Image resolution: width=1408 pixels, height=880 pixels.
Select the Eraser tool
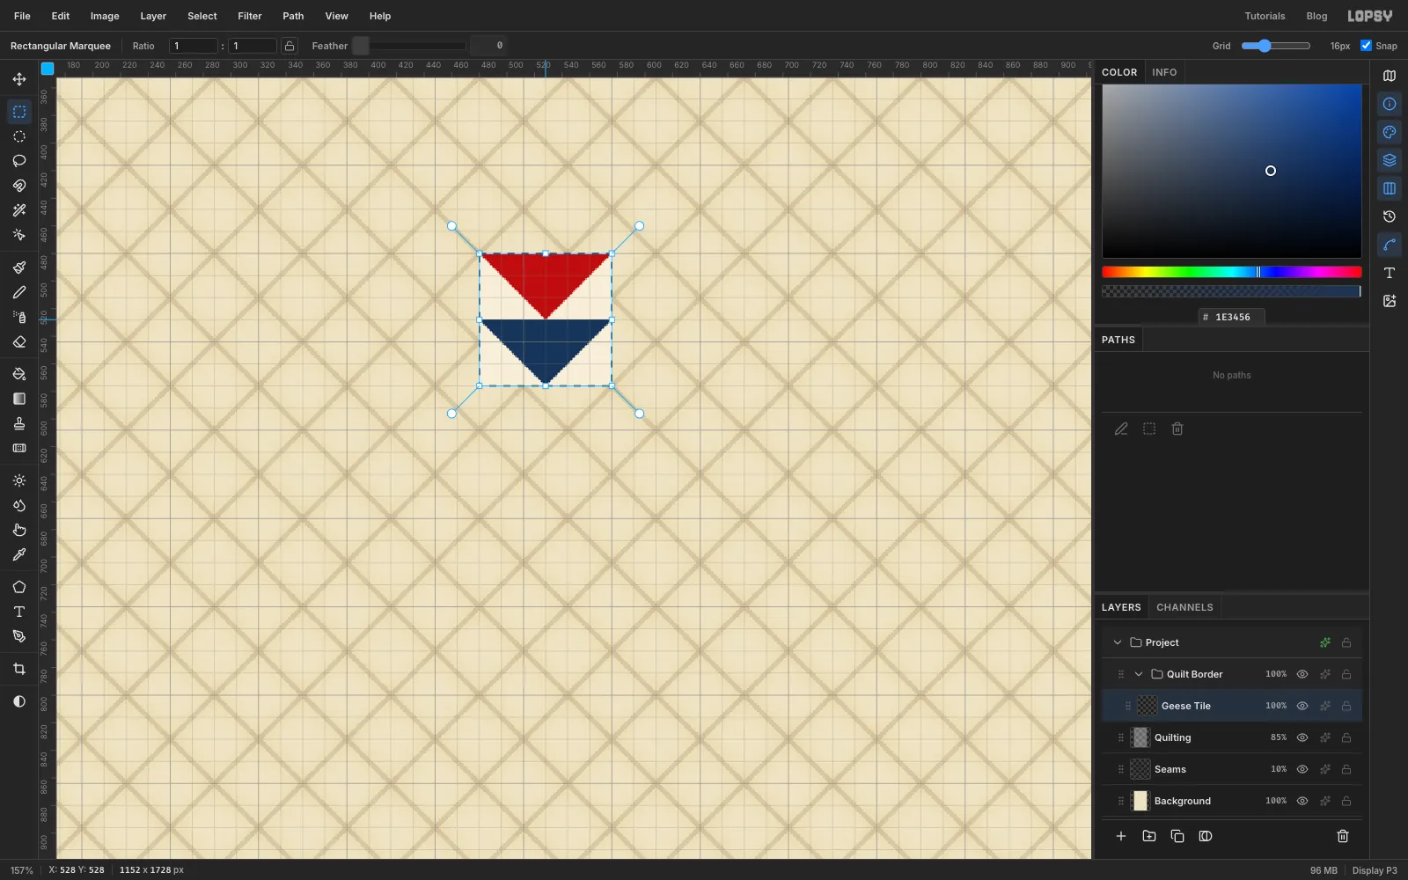(19, 341)
